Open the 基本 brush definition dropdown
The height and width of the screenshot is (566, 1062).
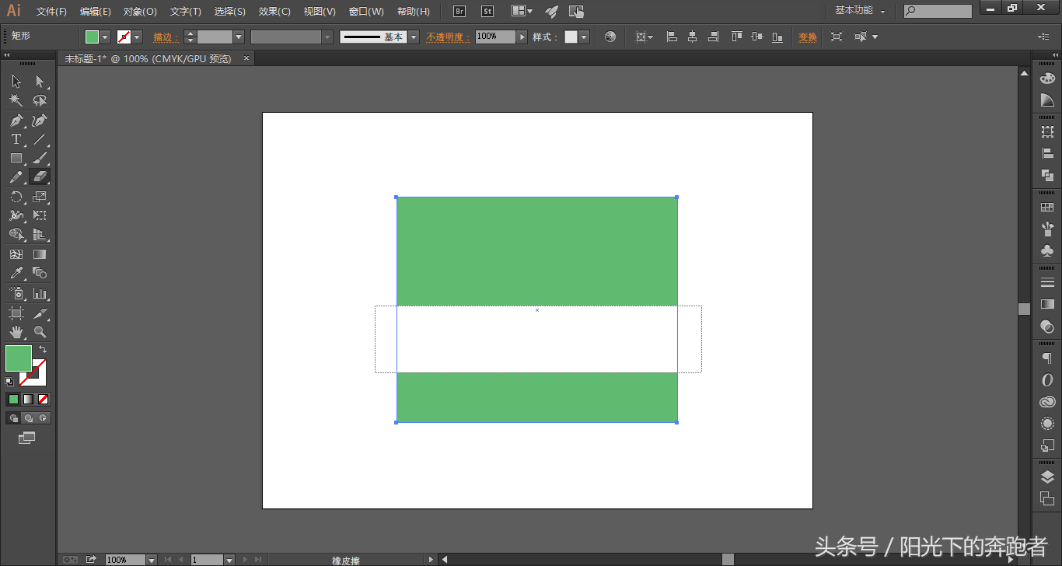click(x=414, y=37)
